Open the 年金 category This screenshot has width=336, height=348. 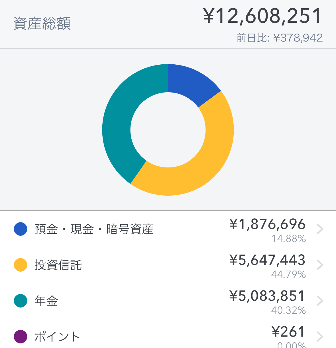click(46, 301)
